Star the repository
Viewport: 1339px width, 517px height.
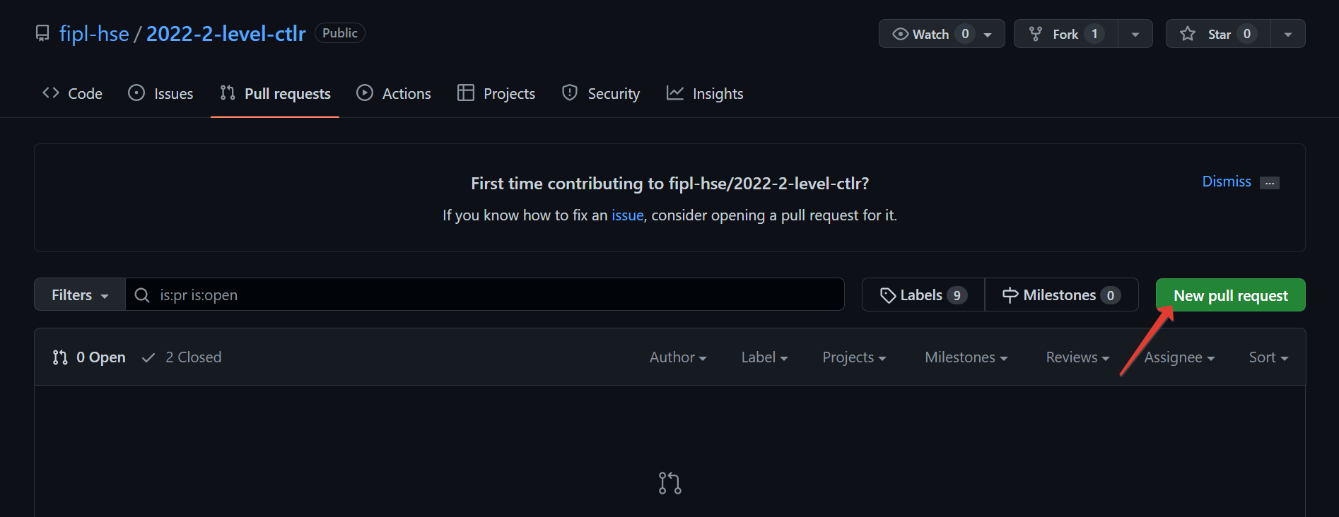tap(1218, 34)
